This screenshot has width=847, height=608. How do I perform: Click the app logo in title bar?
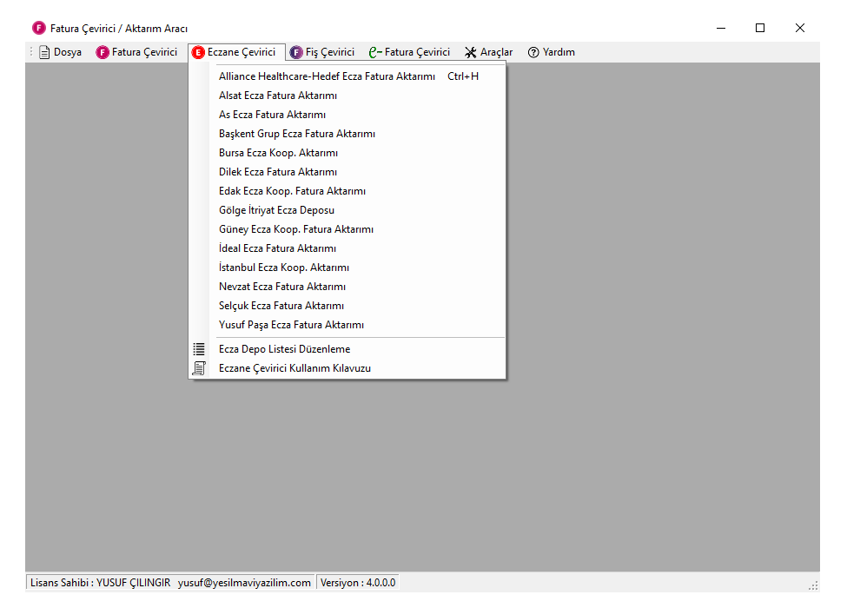(39, 28)
